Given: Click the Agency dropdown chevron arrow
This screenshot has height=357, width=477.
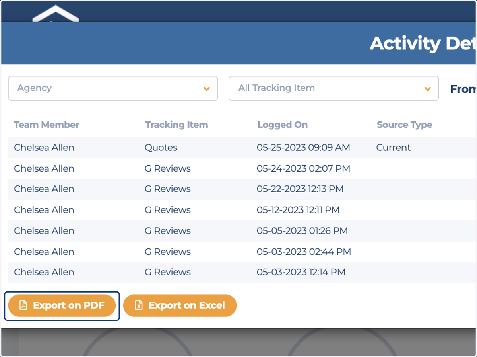Looking at the screenshot, I should click(x=207, y=89).
